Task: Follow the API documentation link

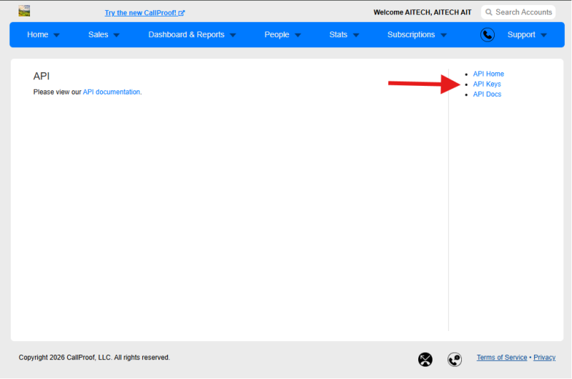Action: point(112,92)
